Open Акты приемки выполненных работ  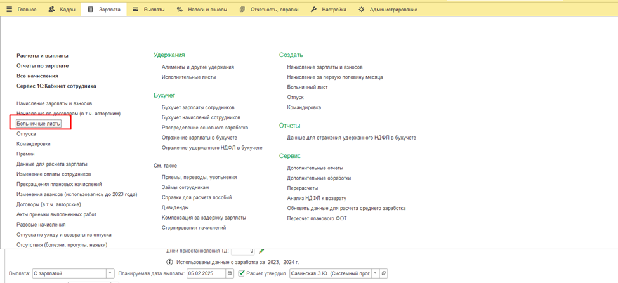point(56,214)
